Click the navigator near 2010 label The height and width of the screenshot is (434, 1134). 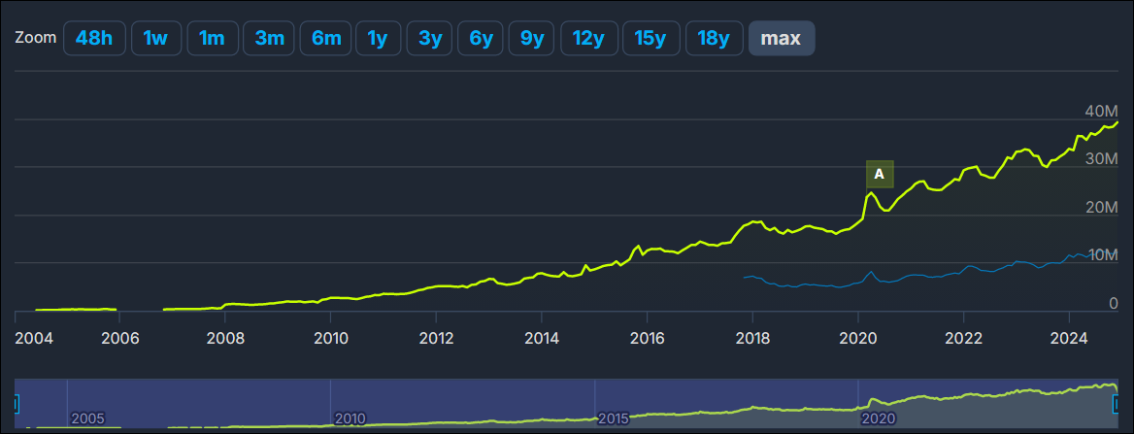(x=350, y=418)
